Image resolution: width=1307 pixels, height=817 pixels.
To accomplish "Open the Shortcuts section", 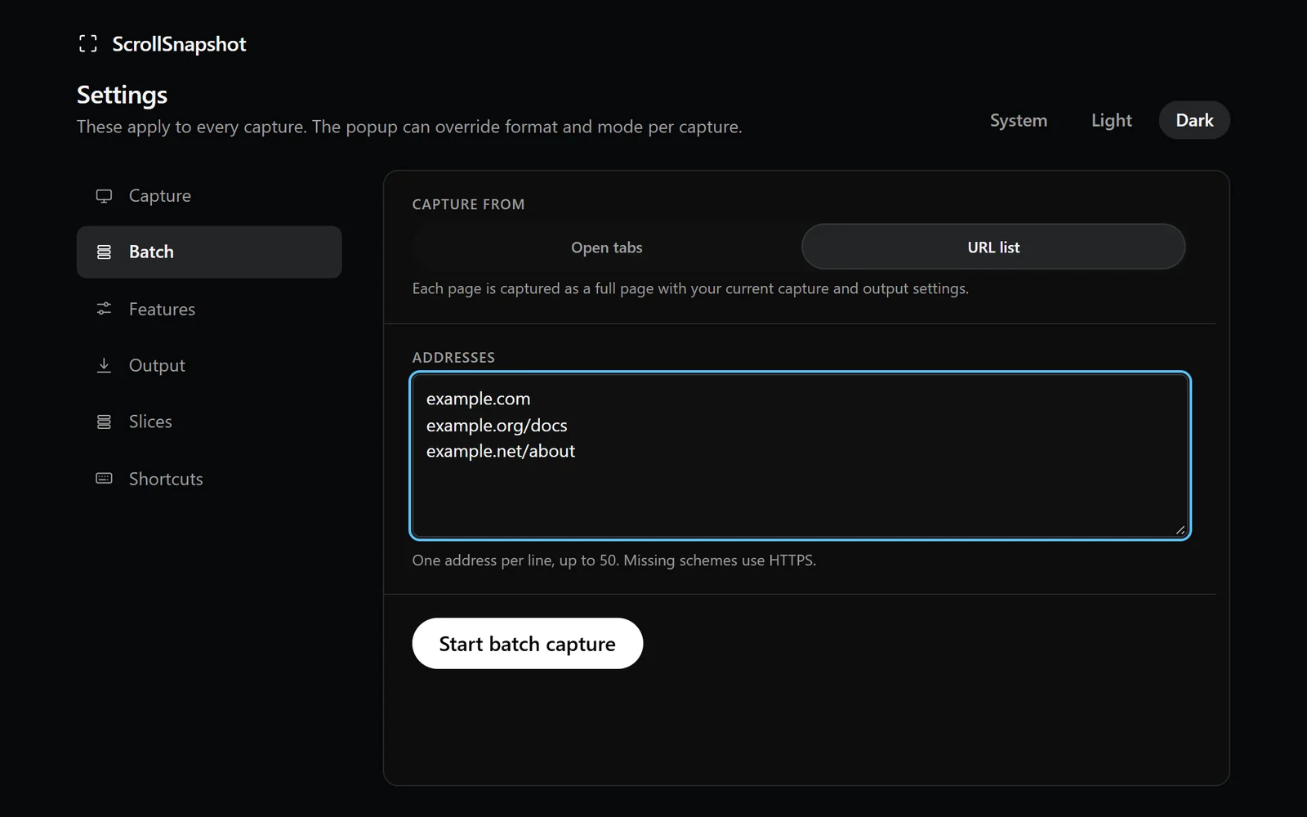I will point(209,479).
